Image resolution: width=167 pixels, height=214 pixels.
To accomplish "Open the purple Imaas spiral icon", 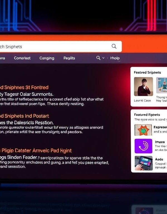I will click(143, 146).
